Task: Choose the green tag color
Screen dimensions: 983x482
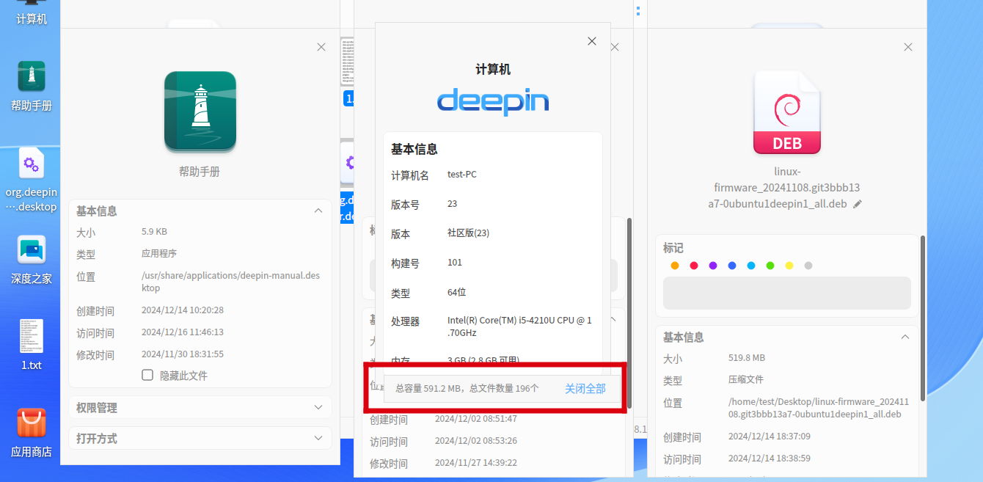Action: click(x=770, y=266)
